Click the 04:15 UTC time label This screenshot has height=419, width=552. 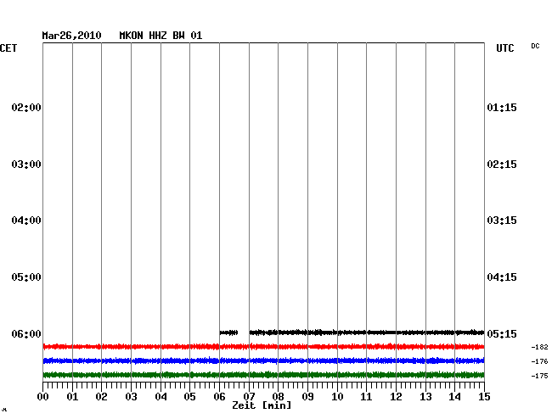click(502, 277)
